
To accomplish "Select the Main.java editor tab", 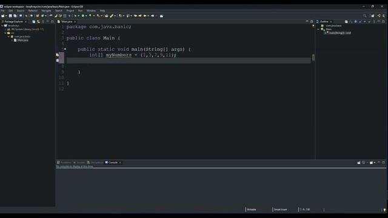I will point(66,22).
